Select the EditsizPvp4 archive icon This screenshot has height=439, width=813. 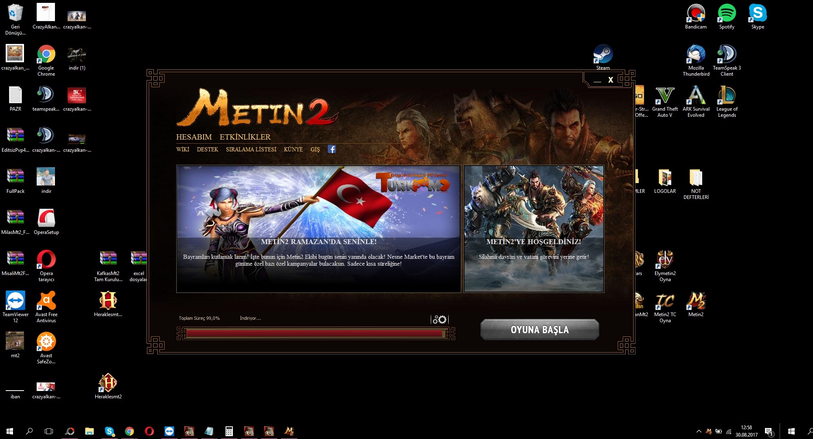click(x=15, y=140)
